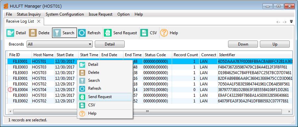Click the Refresh toolbar icon
This screenshot has width=298, height=127.
coord(82,33)
